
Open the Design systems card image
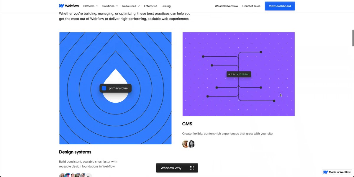click(x=115, y=88)
